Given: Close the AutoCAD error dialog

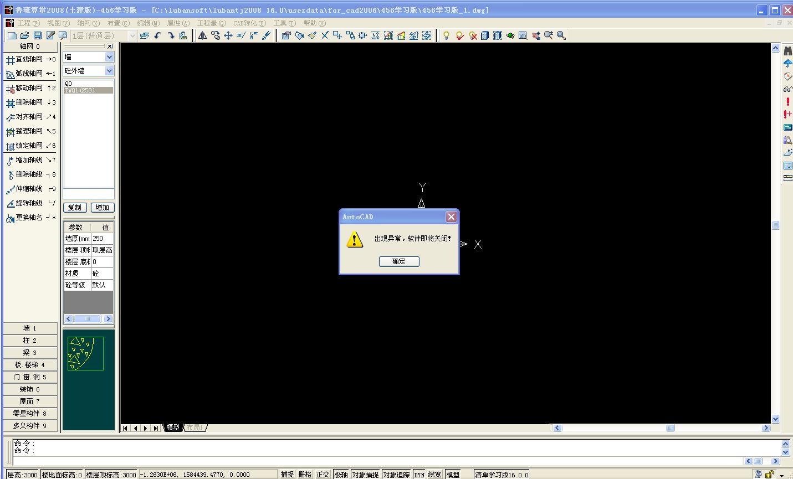Looking at the screenshot, I should pyautogui.click(x=452, y=217).
